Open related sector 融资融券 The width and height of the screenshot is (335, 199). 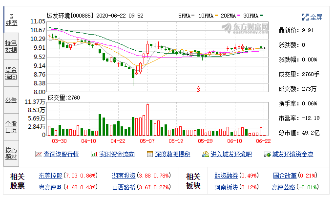coord(226,176)
